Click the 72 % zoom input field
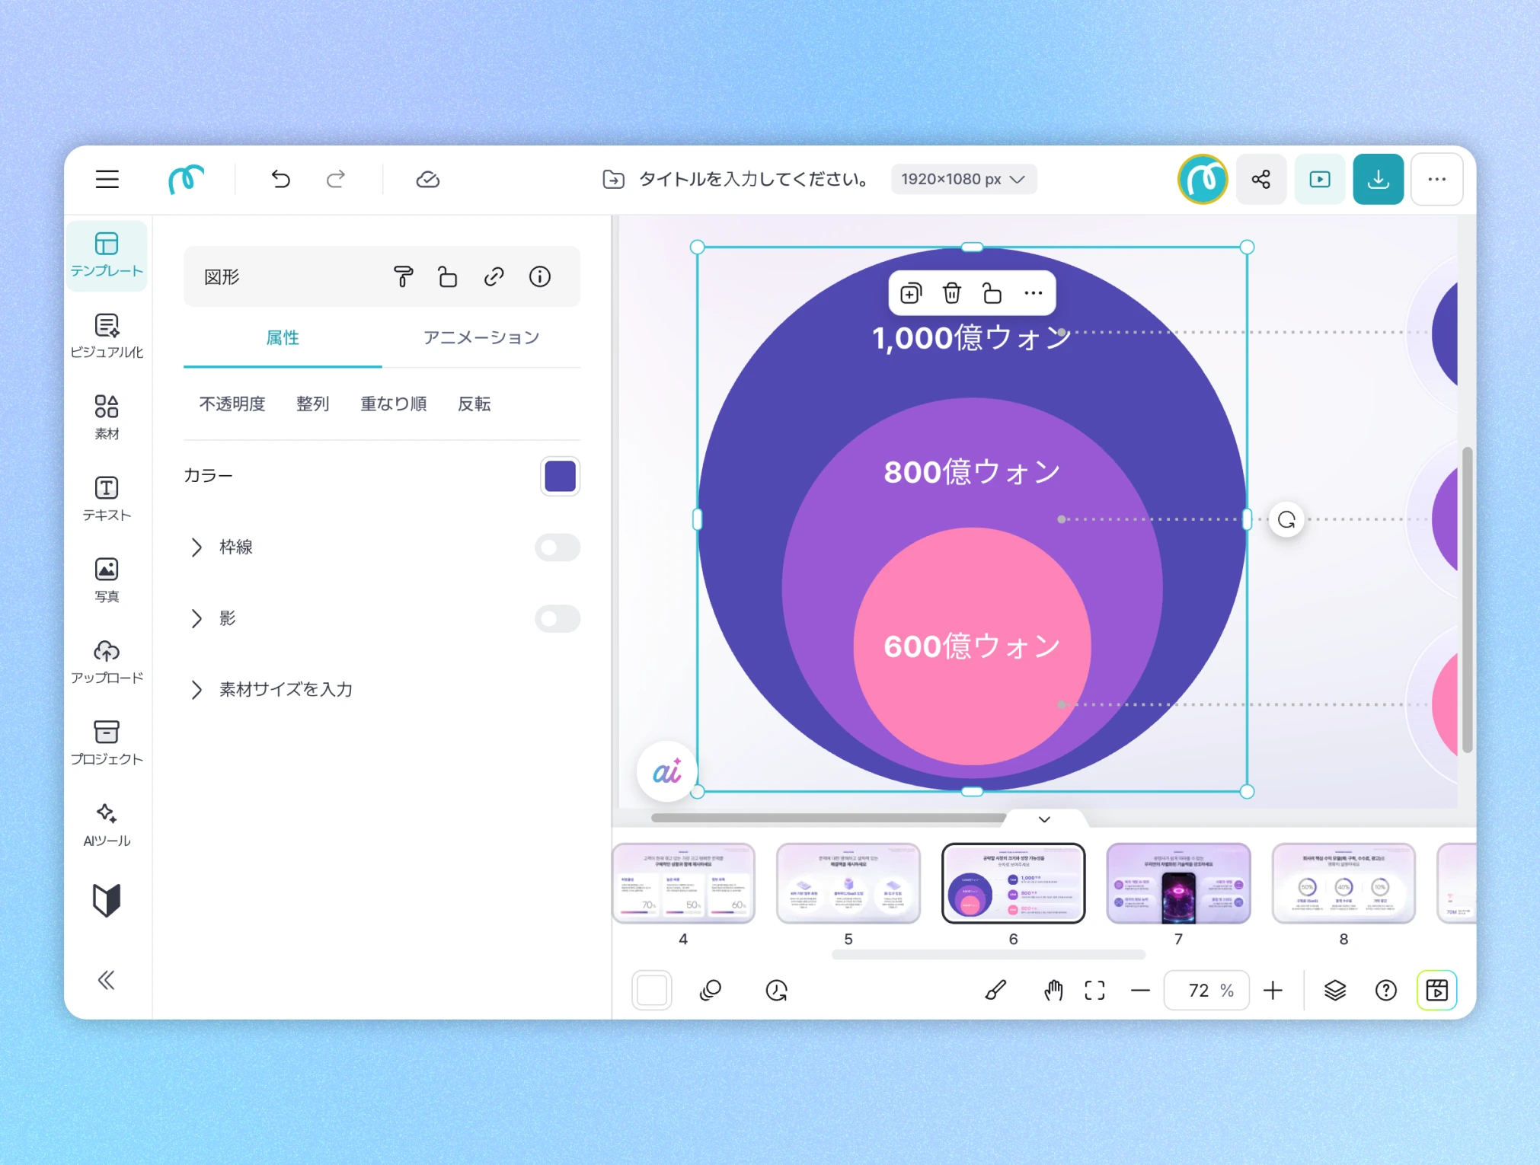 [x=1206, y=990]
